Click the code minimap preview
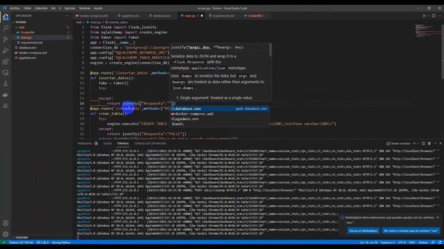444x249 pixels. (x=427, y=30)
